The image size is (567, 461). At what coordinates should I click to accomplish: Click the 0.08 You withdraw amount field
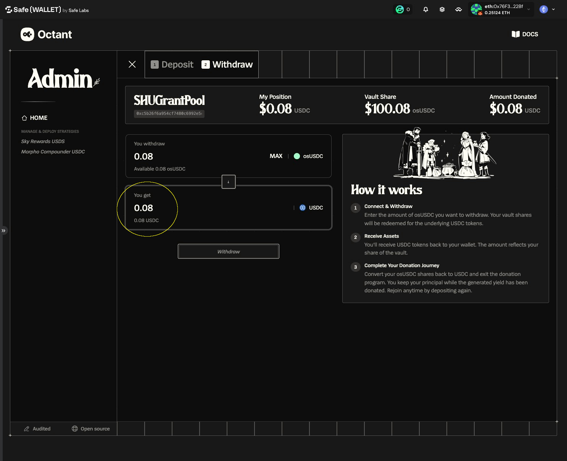click(143, 156)
